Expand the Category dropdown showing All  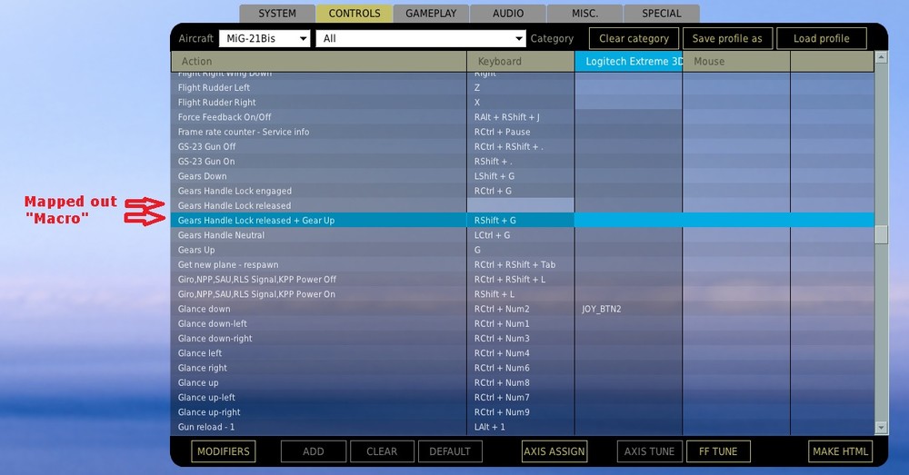[x=421, y=39]
